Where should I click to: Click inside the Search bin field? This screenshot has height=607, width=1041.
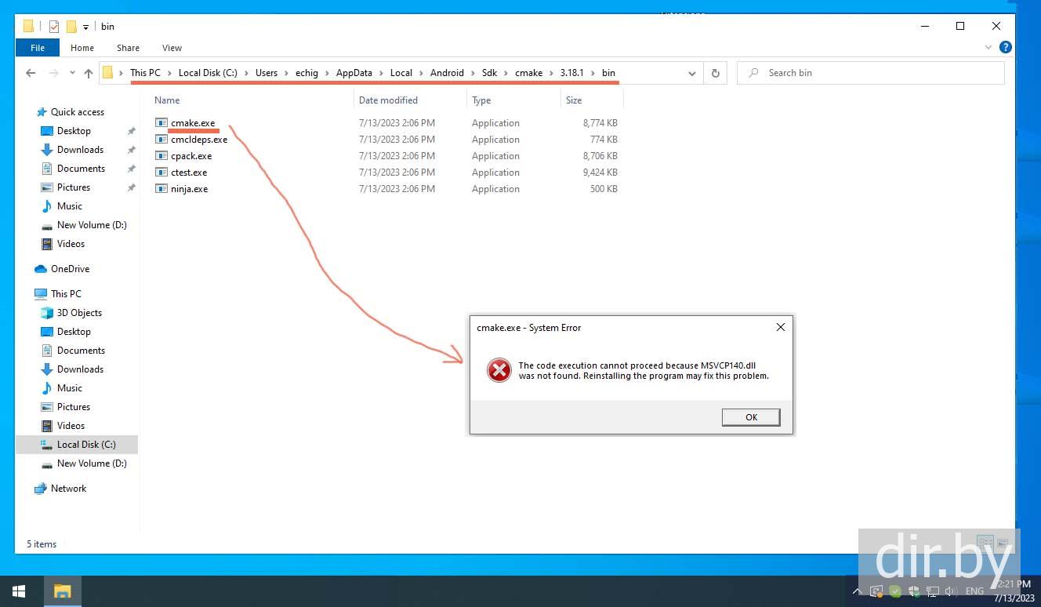point(871,73)
